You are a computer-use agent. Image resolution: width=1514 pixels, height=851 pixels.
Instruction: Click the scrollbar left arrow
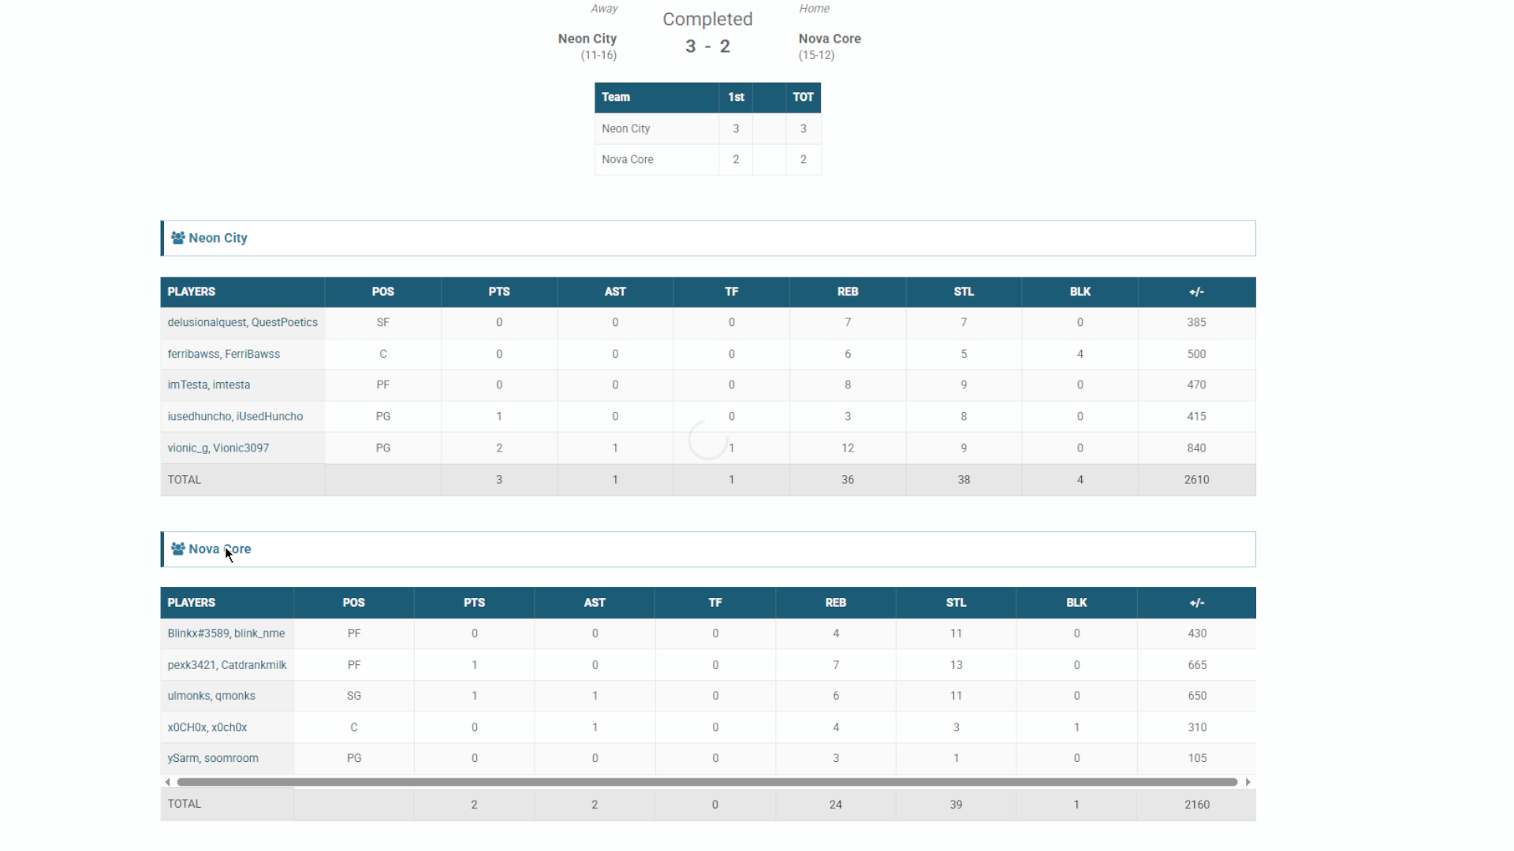pos(167,782)
